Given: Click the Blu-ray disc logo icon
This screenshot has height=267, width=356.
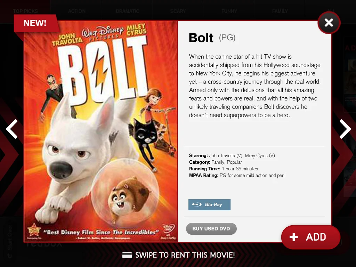Looking at the screenshot, I should coord(197,204).
